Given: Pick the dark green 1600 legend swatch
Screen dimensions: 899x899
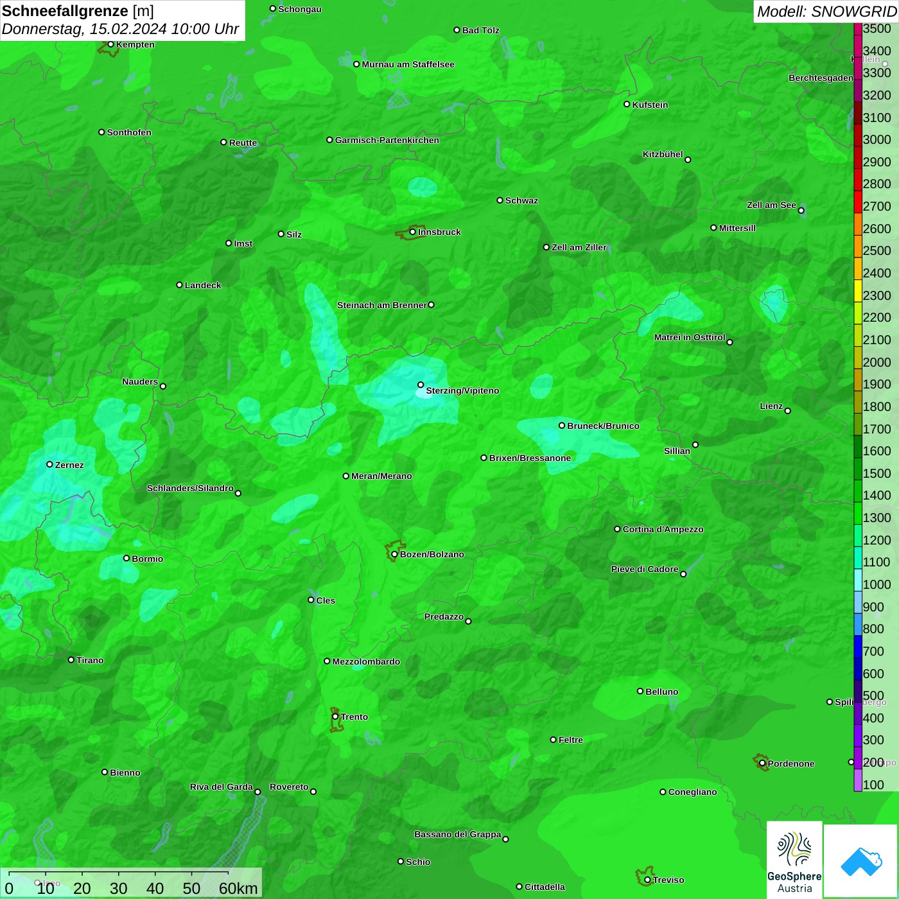Looking at the screenshot, I should coord(858,446).
